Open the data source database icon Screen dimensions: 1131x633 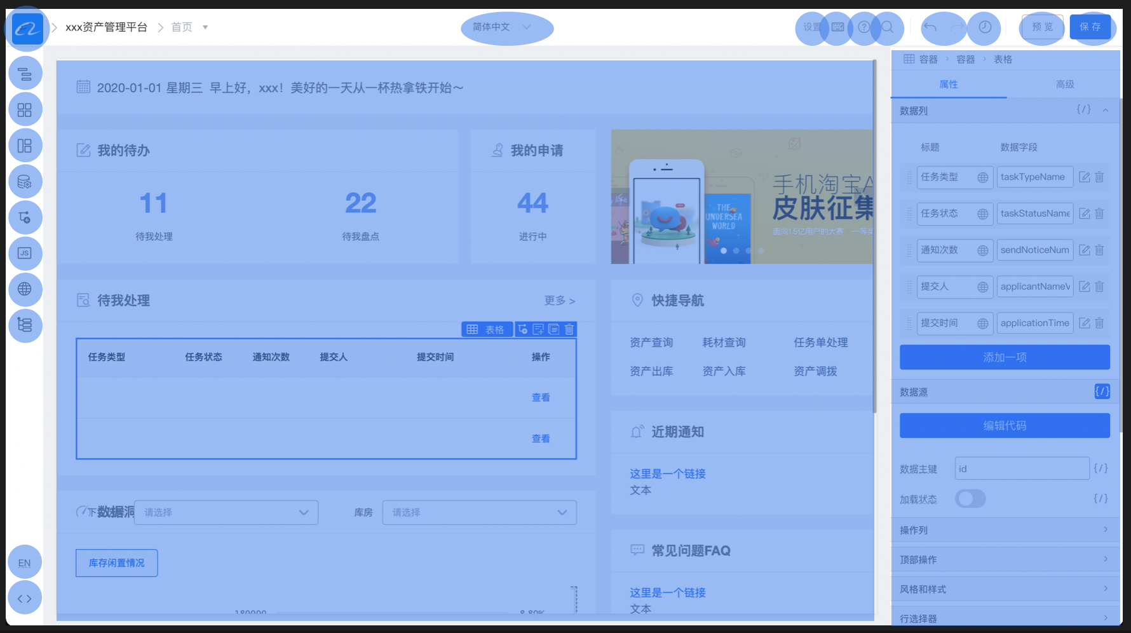click(x=25, y=182)
